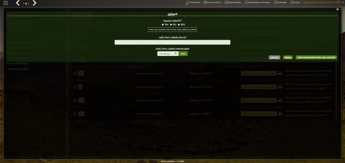The image size is (345, 163).
Task: Open the question-mark help menu item
Action: tap(280, 3)
